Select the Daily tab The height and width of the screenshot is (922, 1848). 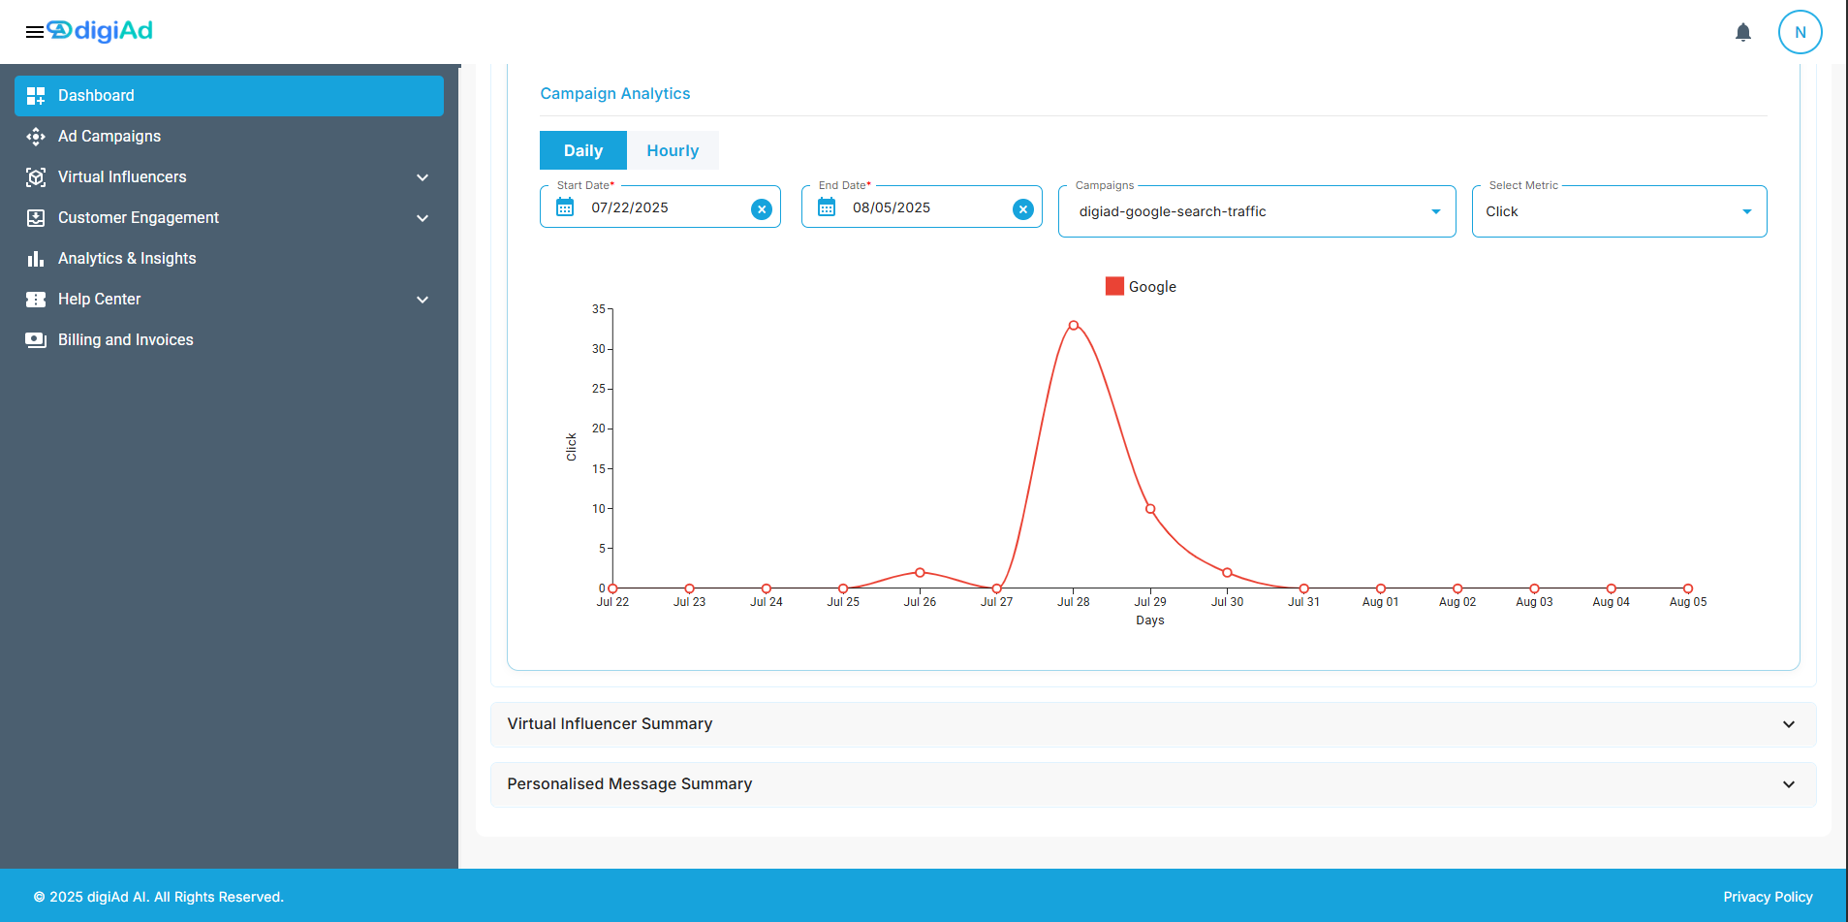pyautogui.click(x=583, y=150)
